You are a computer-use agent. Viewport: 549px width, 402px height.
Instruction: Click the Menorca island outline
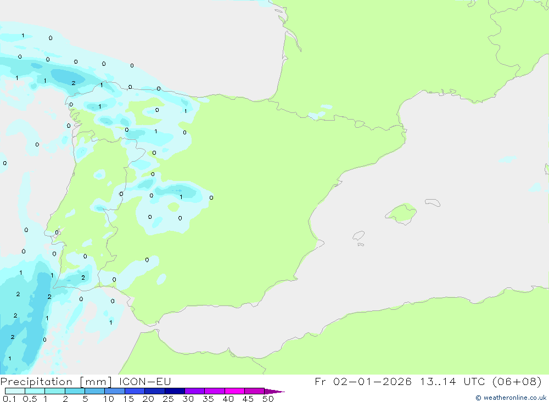click(433, 202)
